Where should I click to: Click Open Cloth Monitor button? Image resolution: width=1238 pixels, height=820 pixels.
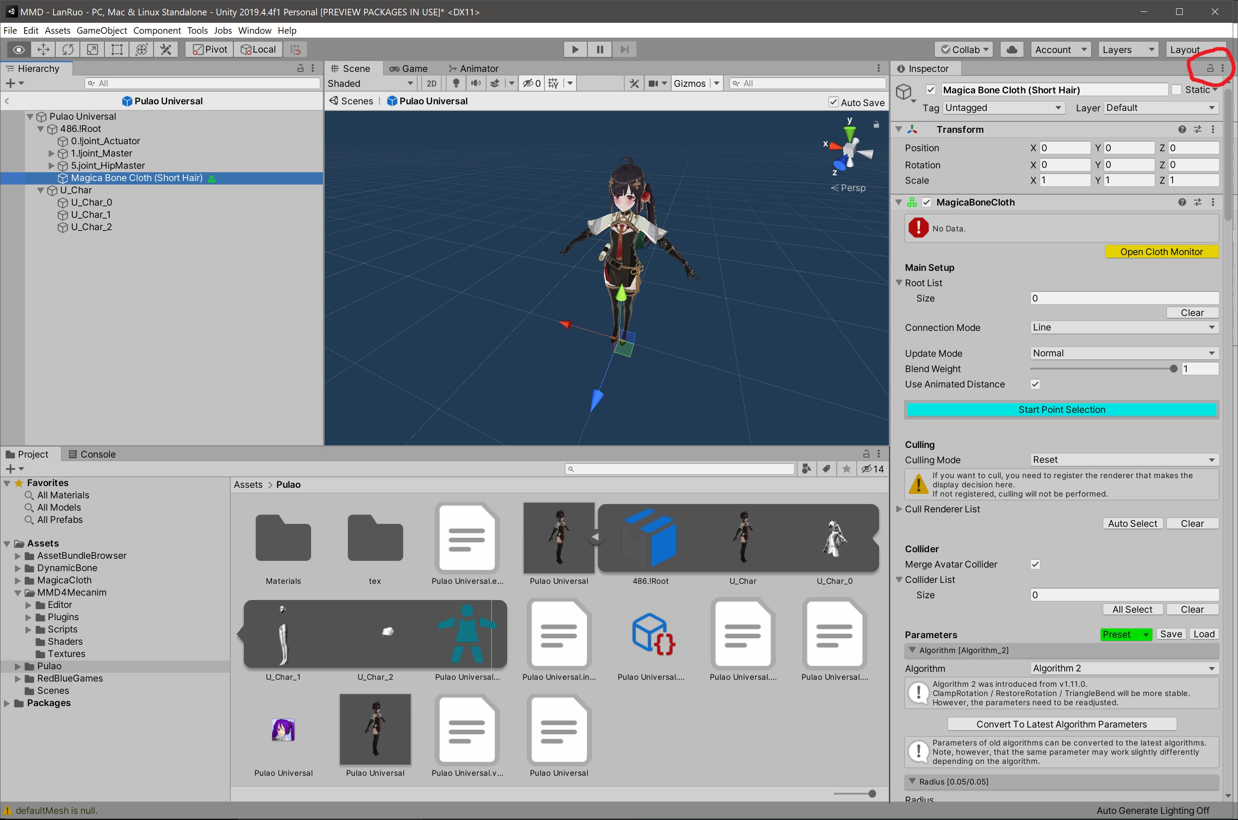pyautogui.click(x=1161, y=252)
